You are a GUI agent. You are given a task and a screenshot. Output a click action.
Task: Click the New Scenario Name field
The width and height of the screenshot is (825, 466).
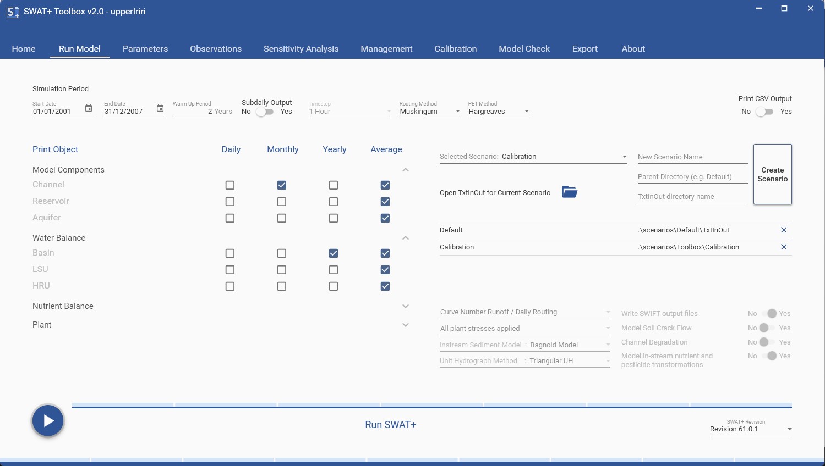tap(693, 157)
